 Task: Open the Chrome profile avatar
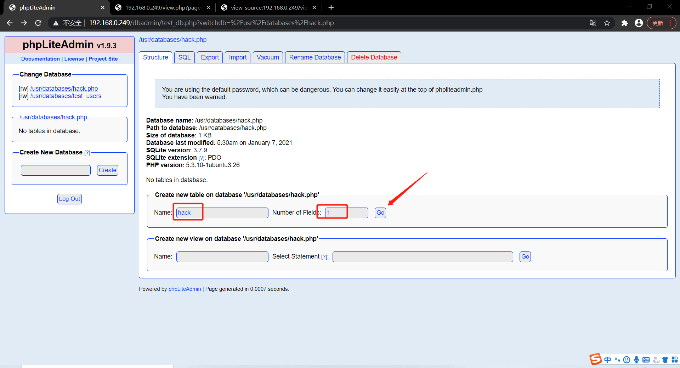(639, 23)
